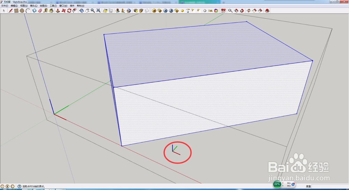The image size is (349, 190).
Task: Click the Add New Building icon
Action: 118,11
